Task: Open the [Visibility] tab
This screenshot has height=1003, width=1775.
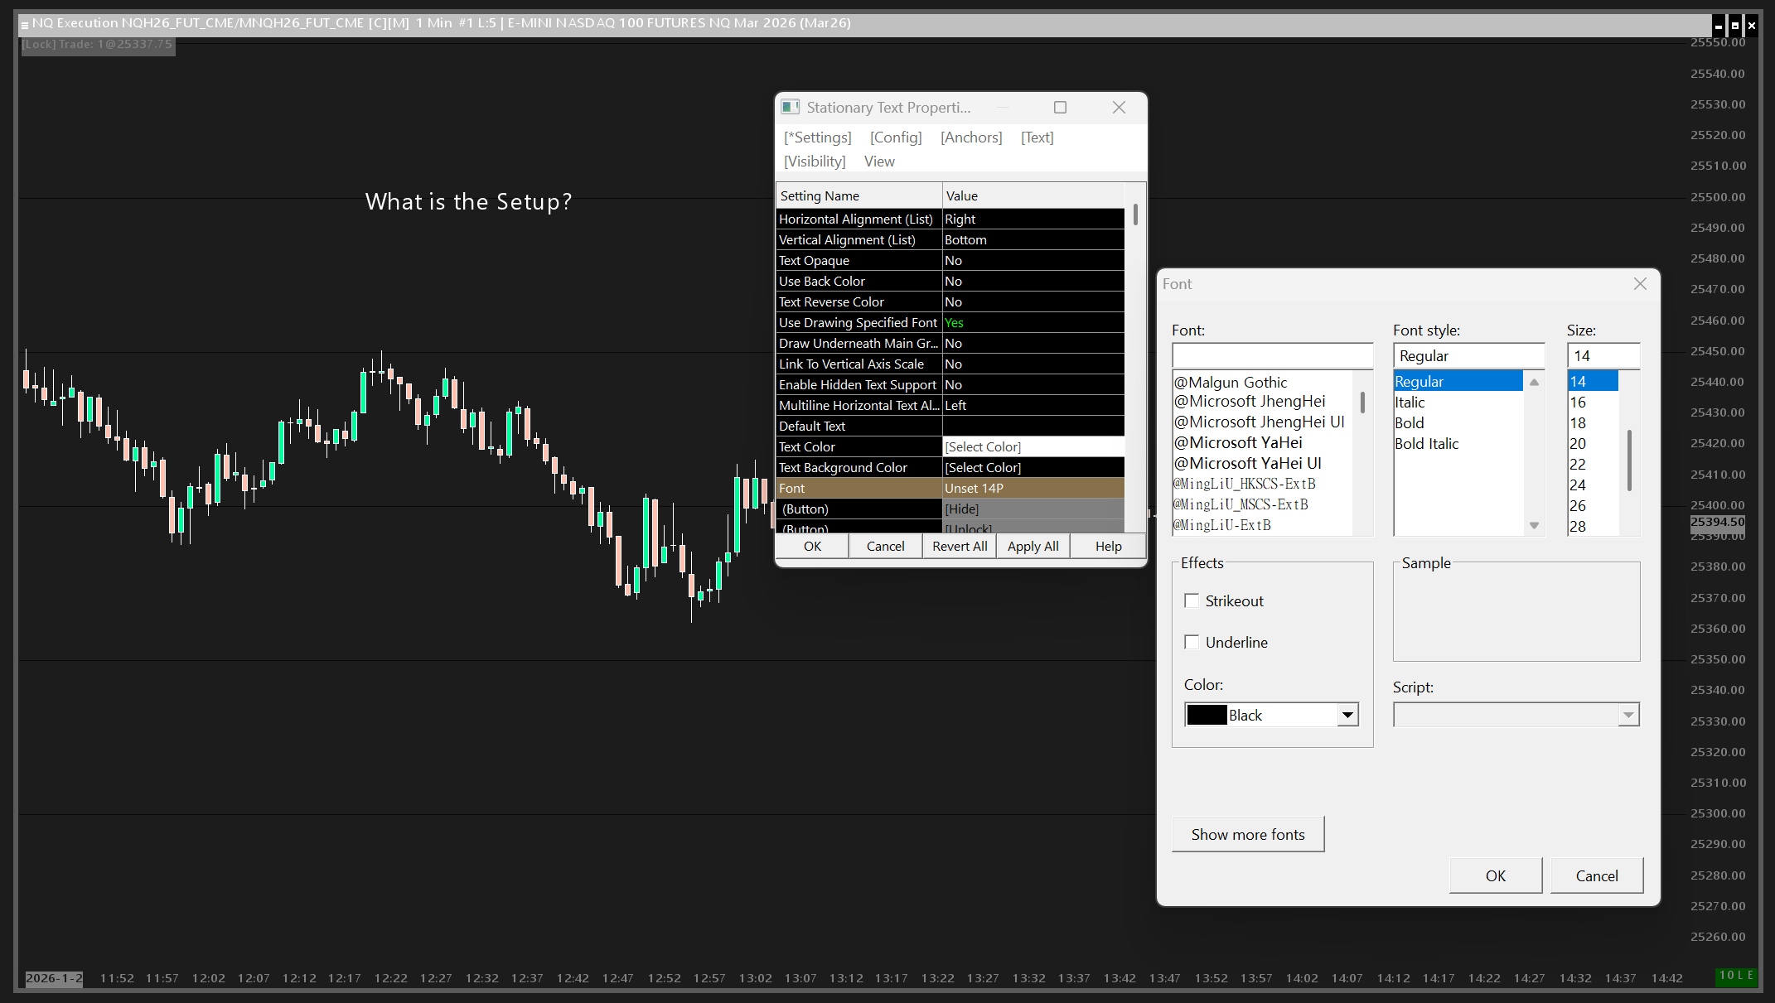Action: click(815, 162)
